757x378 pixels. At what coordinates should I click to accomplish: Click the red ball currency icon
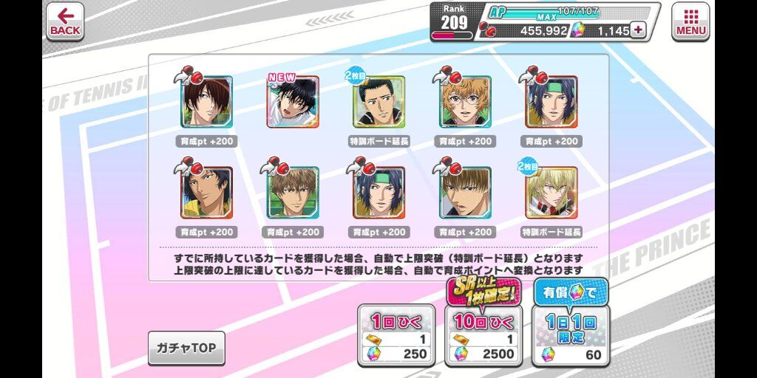click(x=487, y=30)
